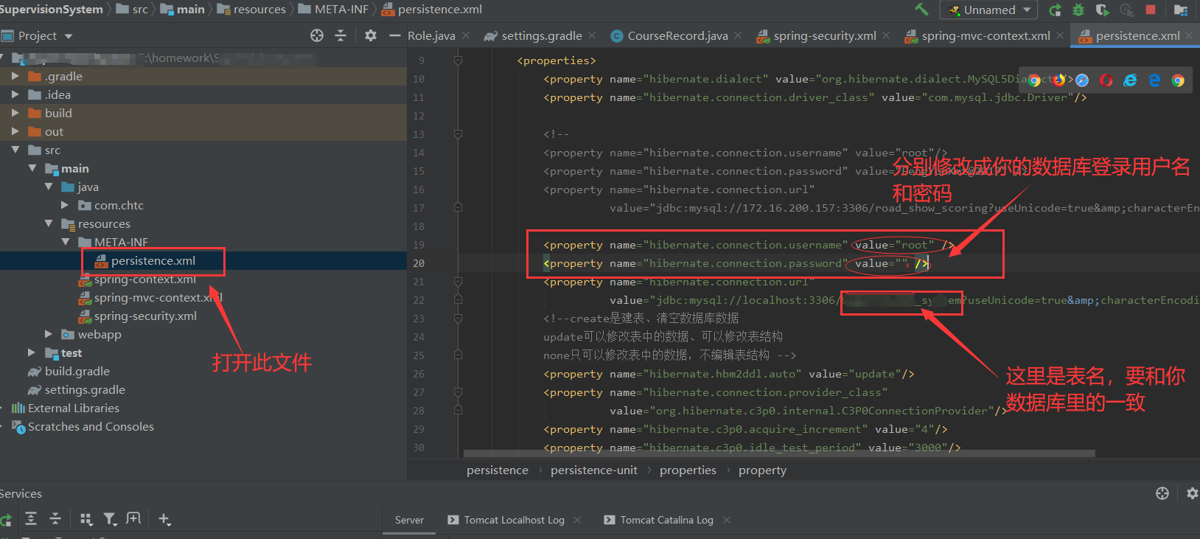Close the spring-mvc-context.xml tab
1200x539 pixels.
[1060, 35]
